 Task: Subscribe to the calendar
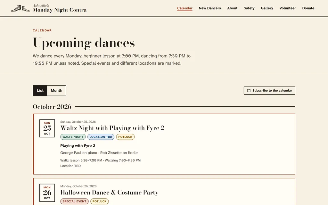[x=269, y=91]
